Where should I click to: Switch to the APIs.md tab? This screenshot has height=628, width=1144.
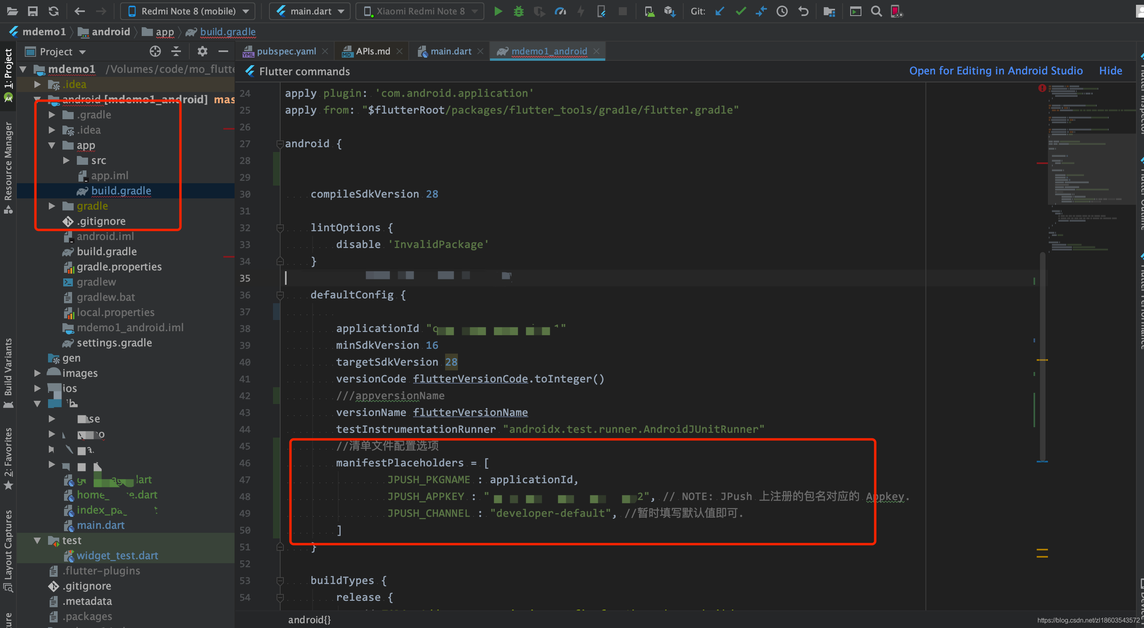(x=372, y=52)
